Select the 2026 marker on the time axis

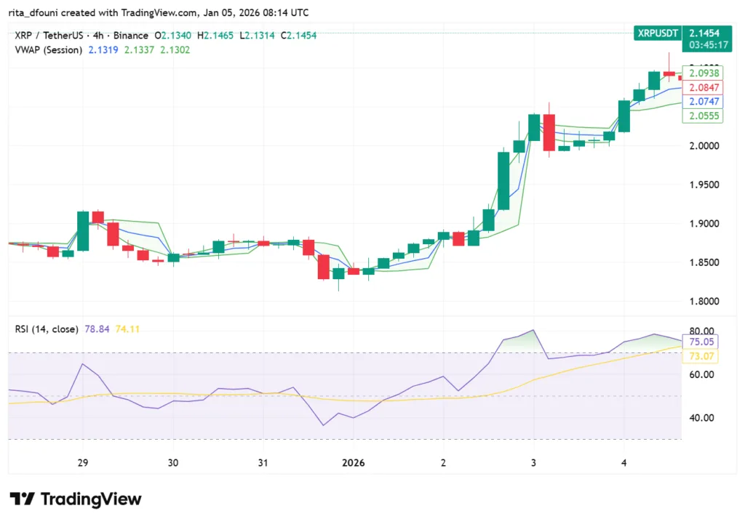(x=354, y=462)
